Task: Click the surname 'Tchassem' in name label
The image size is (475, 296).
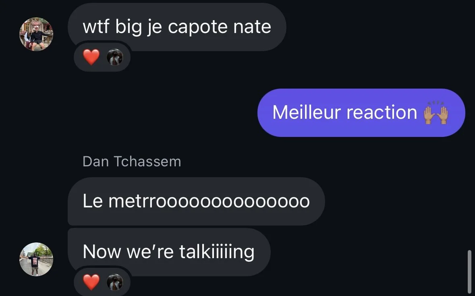Action: point(147,161)
